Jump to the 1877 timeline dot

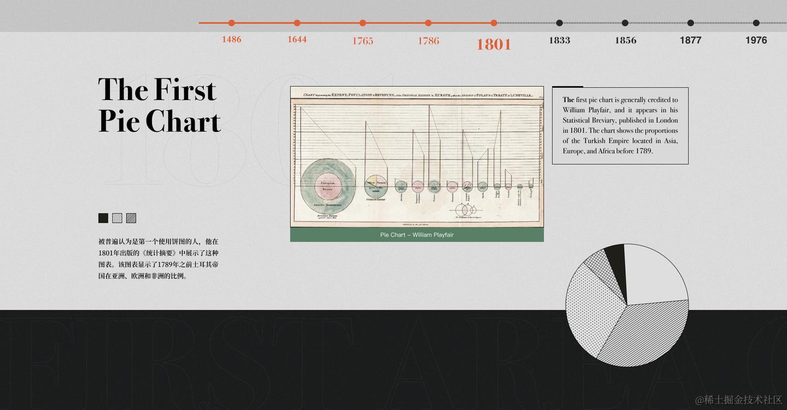pos(691,23)
